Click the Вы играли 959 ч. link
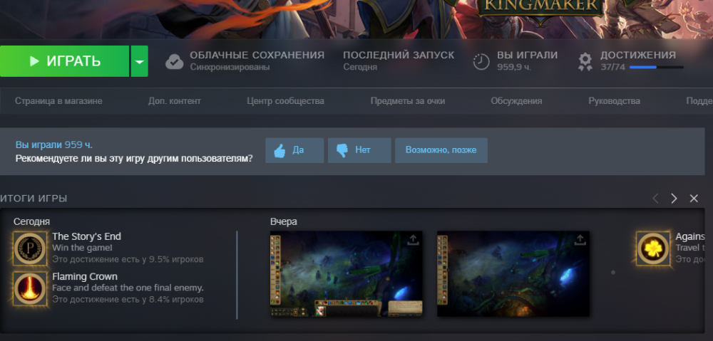 pos(53,145)
